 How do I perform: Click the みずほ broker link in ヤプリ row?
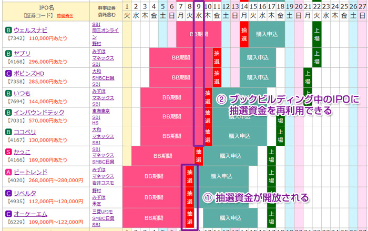click(99, 52)
